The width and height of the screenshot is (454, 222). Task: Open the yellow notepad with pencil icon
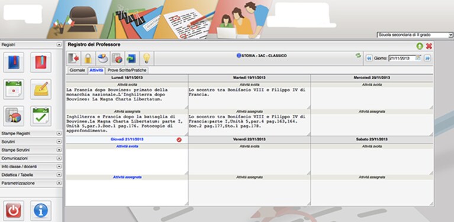click(x=41, y=89)
